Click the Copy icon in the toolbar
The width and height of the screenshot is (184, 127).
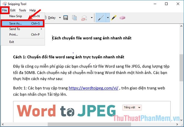[75, 18]
